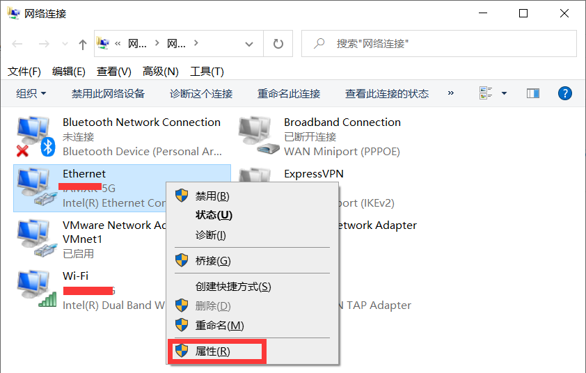Expand the 组织 dropdown menu

31,93
